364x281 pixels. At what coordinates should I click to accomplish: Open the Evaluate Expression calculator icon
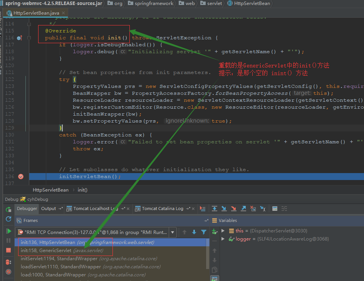pos(275,209)
